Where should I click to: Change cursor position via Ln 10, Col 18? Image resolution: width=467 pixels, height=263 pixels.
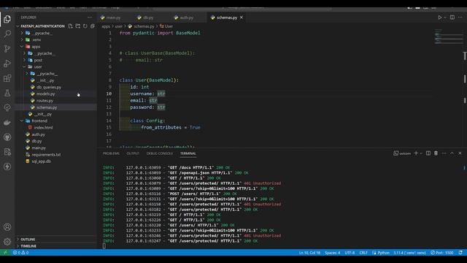click(x=309, y=253)
